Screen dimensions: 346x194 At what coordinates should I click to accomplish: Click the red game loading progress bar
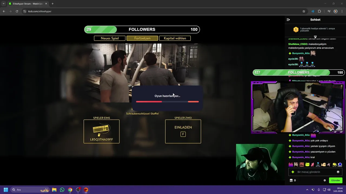tap(167, 102)
